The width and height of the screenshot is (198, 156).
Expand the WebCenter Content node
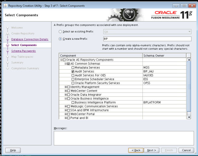[66, 91]
